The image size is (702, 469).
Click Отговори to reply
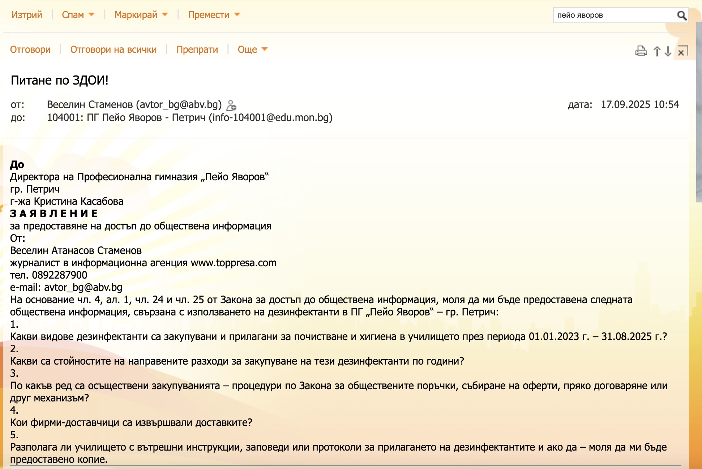(x=30, y=50)
